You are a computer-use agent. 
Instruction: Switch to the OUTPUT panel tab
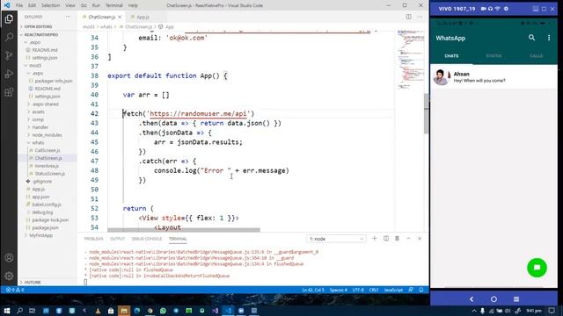(x=117, y=239)
